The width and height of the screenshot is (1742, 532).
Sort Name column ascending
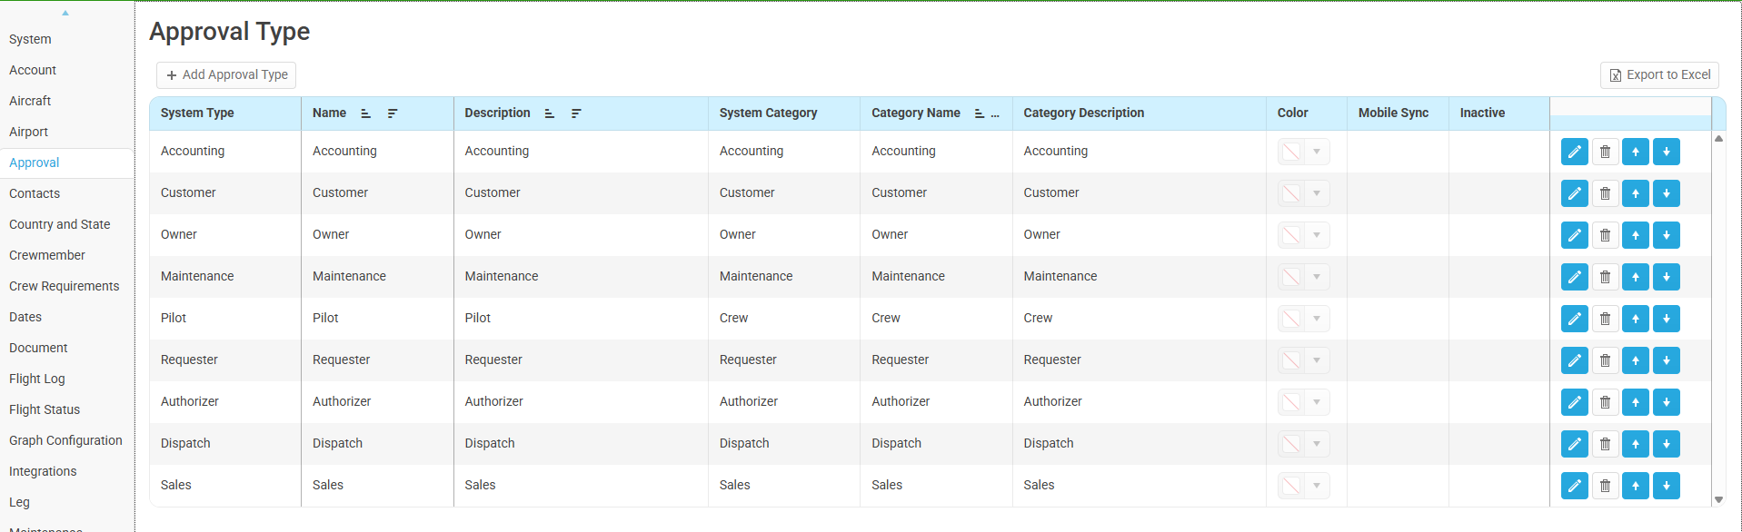365,113
